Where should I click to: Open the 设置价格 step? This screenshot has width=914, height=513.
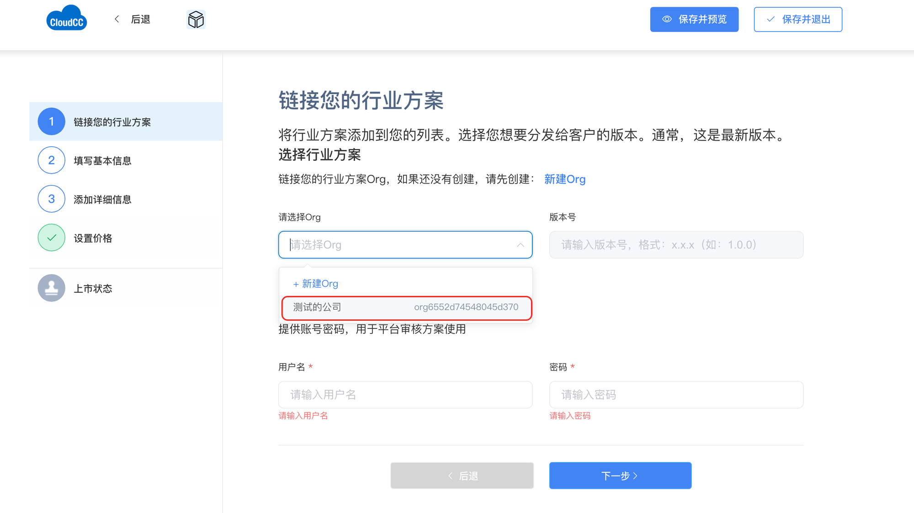click(x=93, y=238)
